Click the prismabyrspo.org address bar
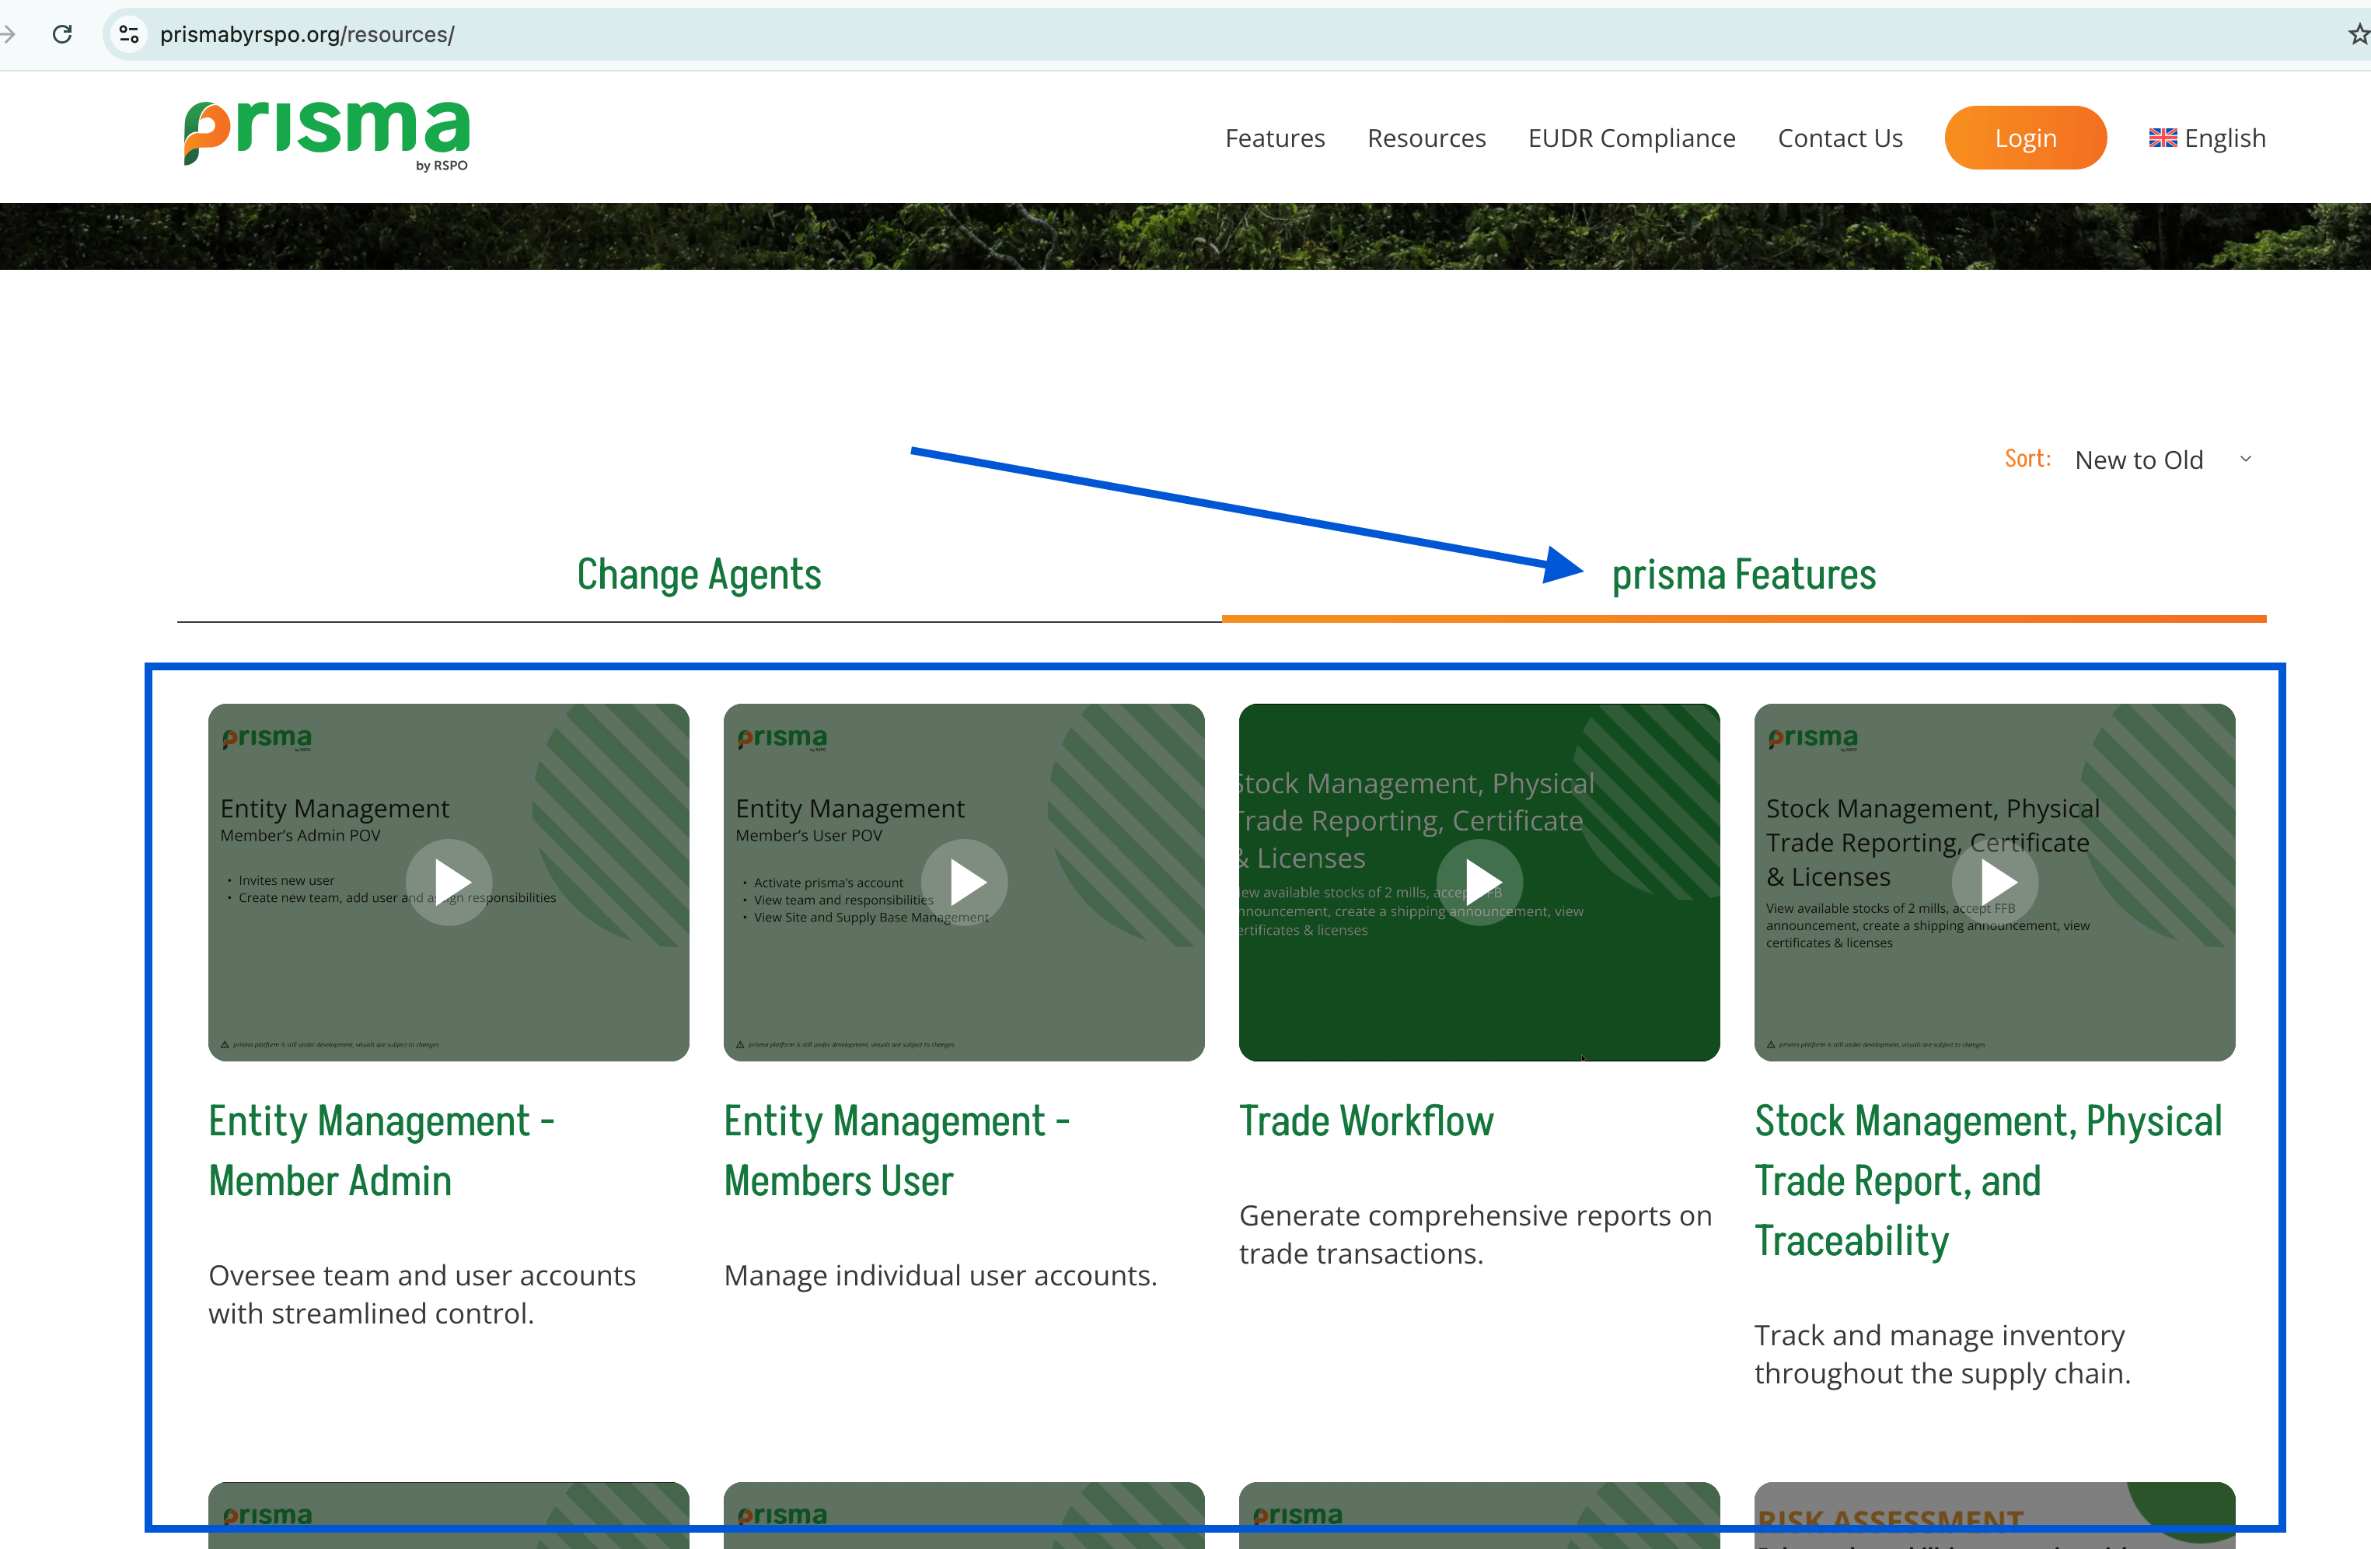Viewport: 2371px width, 1549px height. pyautogui.click(x=1235, y=34)
